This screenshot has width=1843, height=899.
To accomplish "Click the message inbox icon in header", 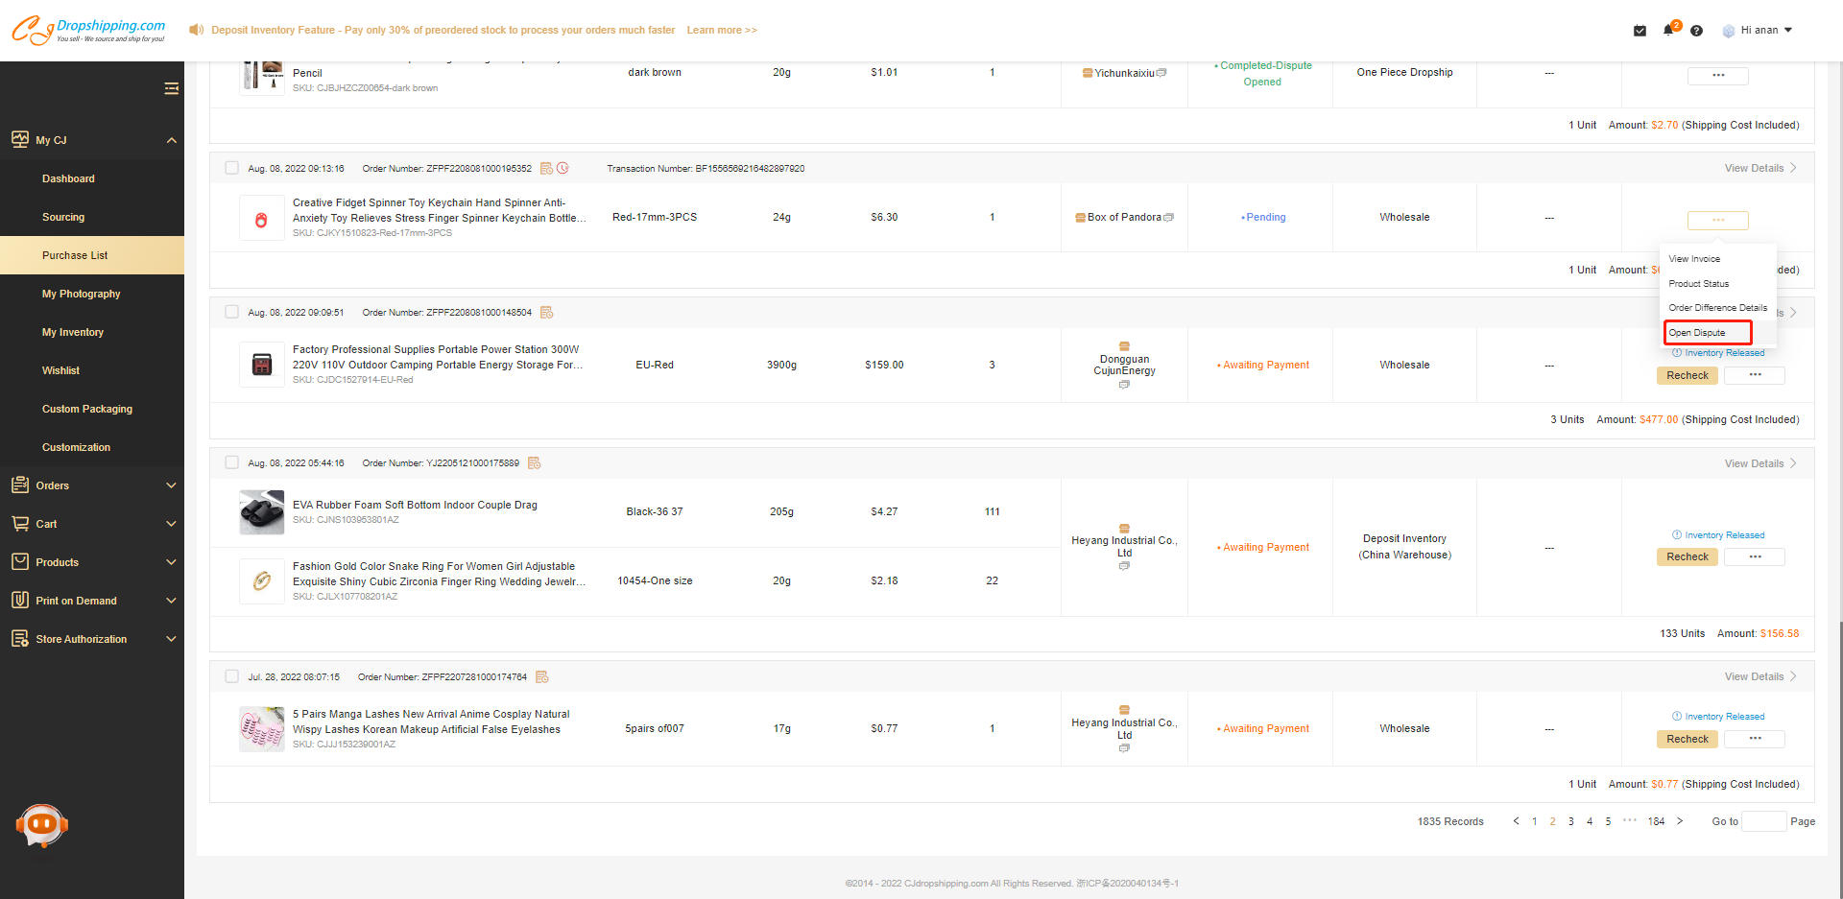I will click(x=1640, y=31).
